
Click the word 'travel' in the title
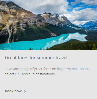[x=61, y=58]
